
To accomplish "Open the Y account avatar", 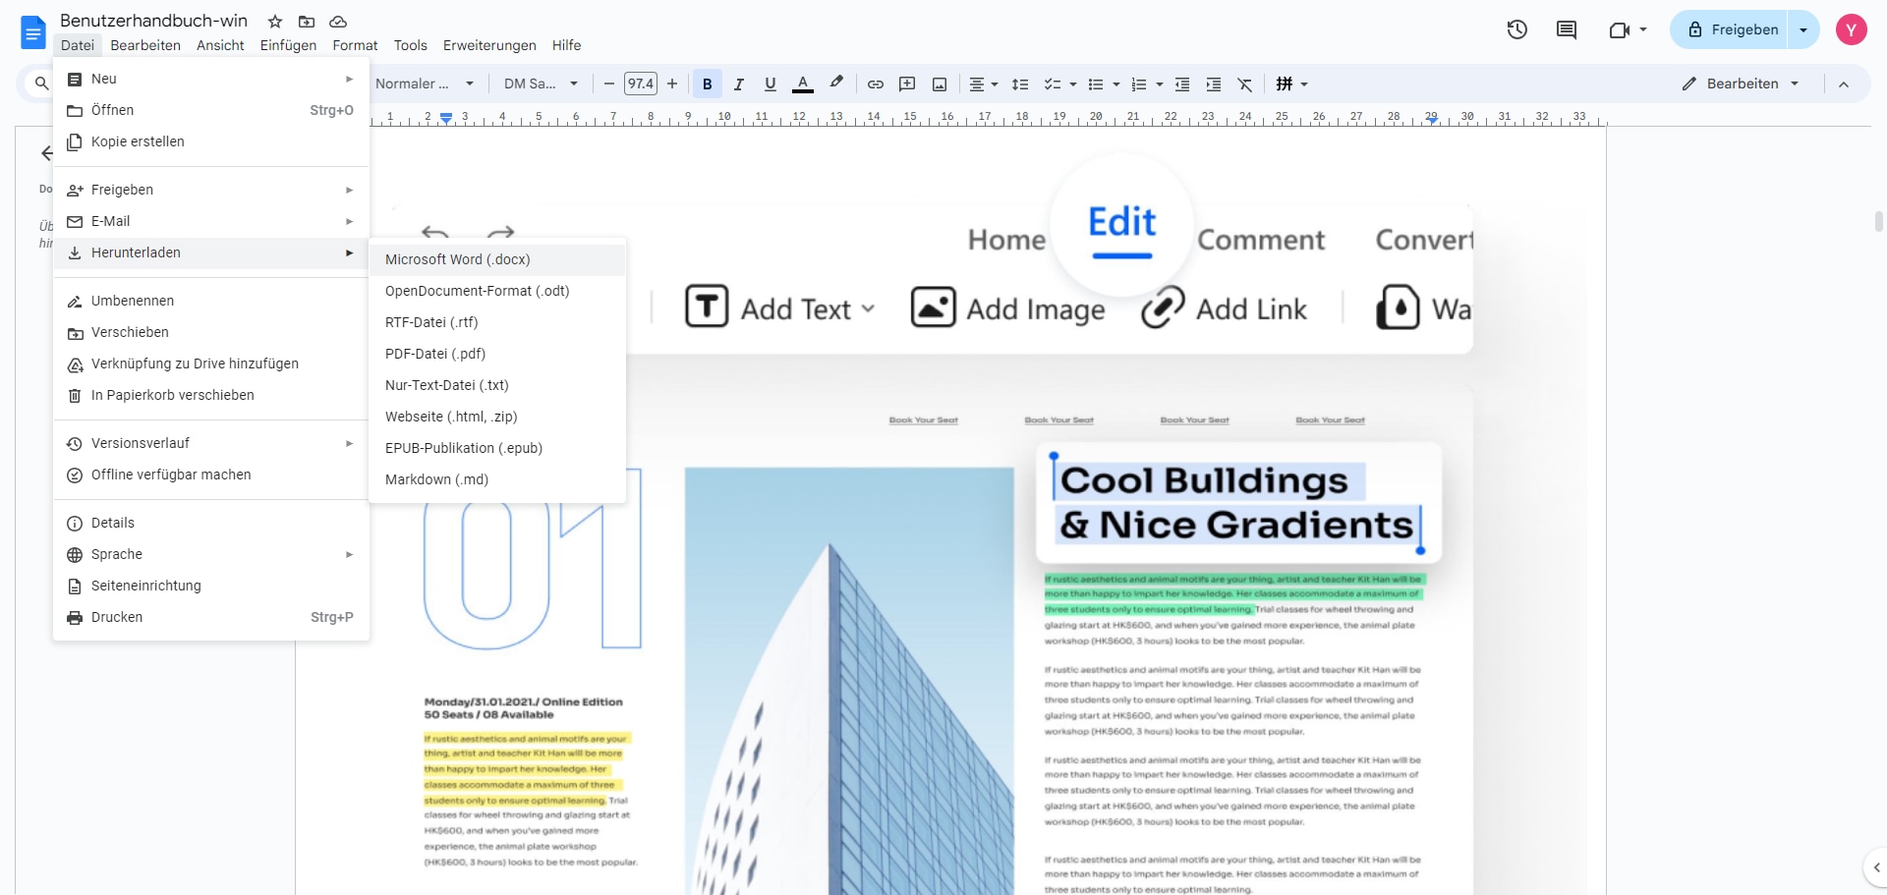I will tap(1852, 29).
